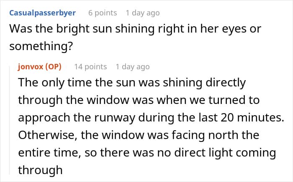
Task: Click the question line starting 'Was the bright sun'
Action: [x=135, y=29]
